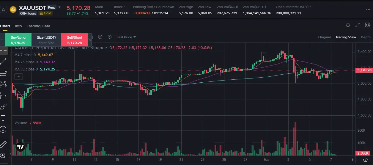This screenshot has height=165, width=373.
Task: Focus the Size (USDT) Enter Size field
Action: pos(46,43)
